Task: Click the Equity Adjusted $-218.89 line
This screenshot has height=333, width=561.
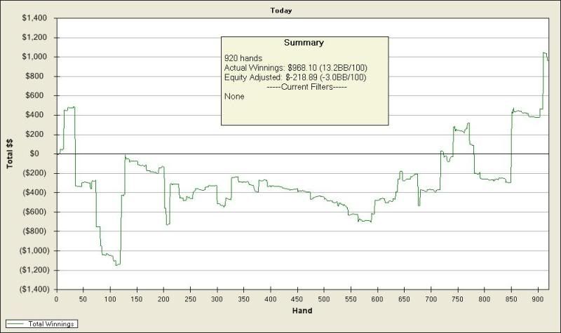Action: 295,77
